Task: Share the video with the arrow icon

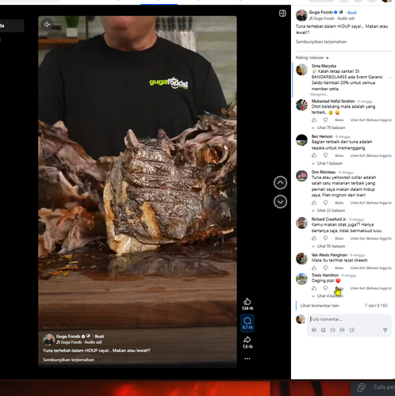Action: click(247, 340)
